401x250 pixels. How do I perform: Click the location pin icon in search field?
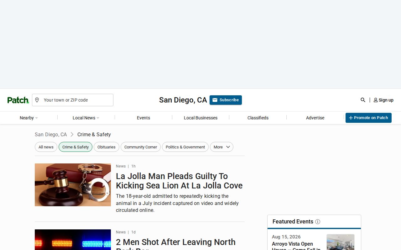[x=37, y=100]
